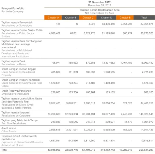155x154 pixels.
Task: Click total 14,941,436 for Other Assets
Action: pos(147,129)
